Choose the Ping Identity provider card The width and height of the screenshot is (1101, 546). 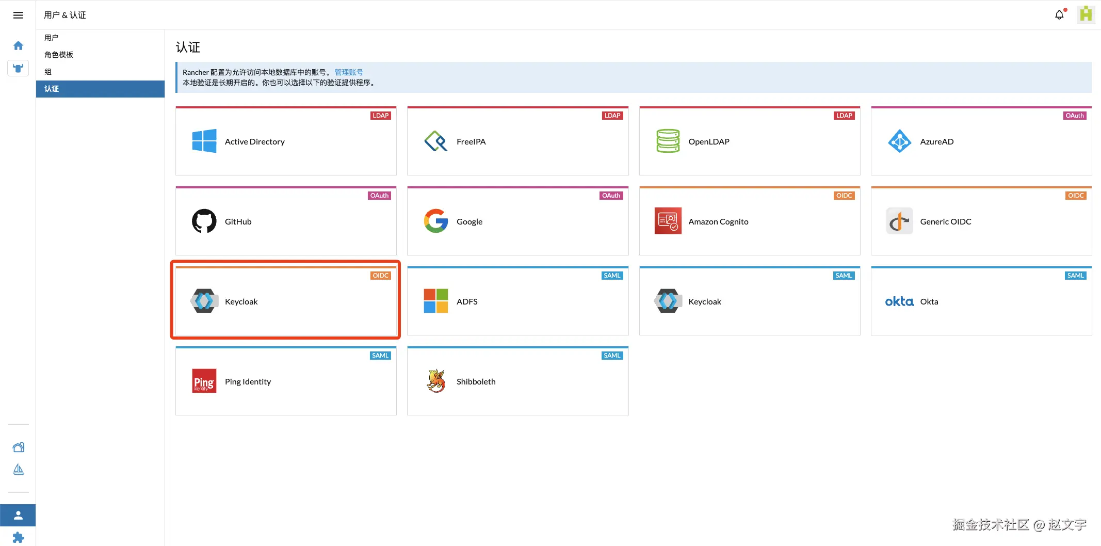point(286,381)
